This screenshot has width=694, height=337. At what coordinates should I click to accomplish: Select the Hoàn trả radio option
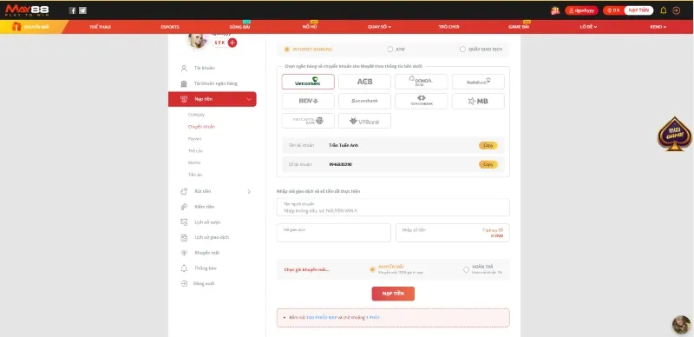click(x=466, y=269)
